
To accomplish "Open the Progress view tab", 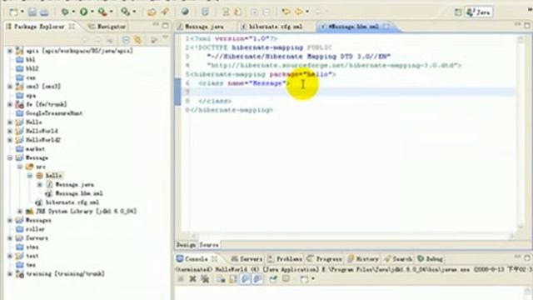I will click(325, 259).
